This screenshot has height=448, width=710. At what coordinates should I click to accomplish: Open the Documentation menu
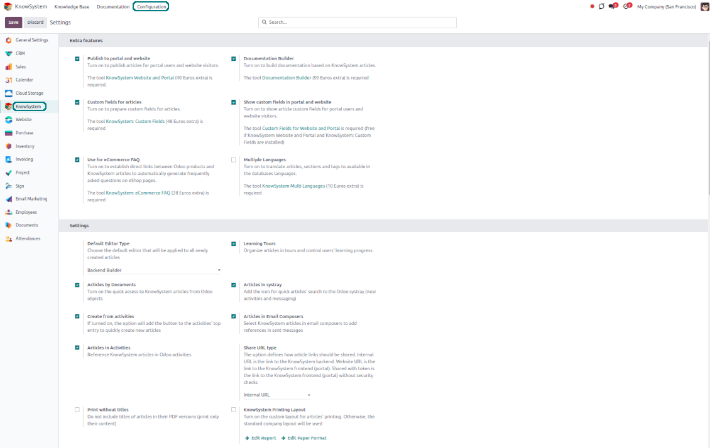tap(113, 6)
